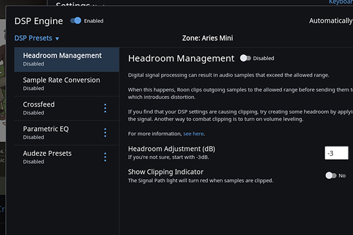Select Headroom Management in the DSP list
353x235 pixels.
coord(62,59)
